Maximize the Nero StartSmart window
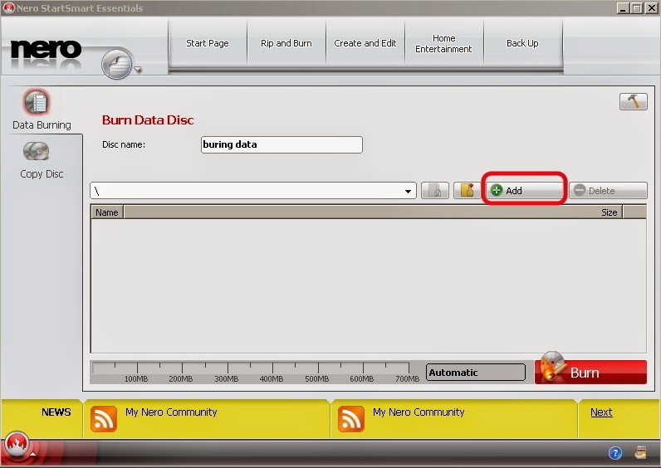 637,8
